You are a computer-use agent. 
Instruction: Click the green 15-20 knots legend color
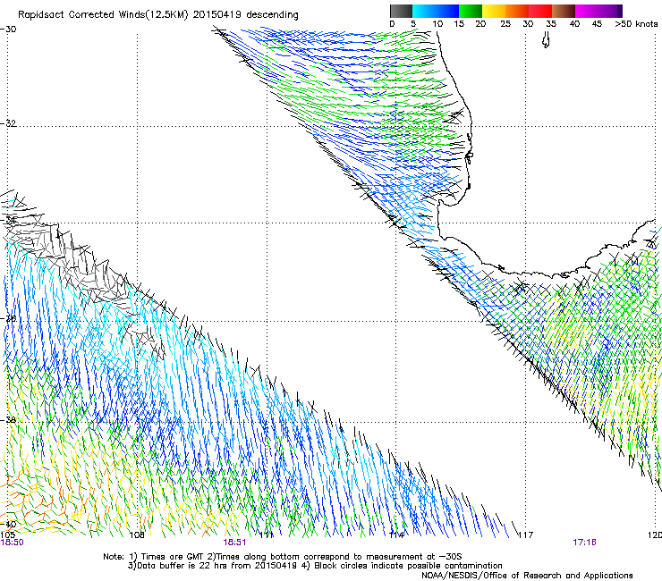(471, 11)
